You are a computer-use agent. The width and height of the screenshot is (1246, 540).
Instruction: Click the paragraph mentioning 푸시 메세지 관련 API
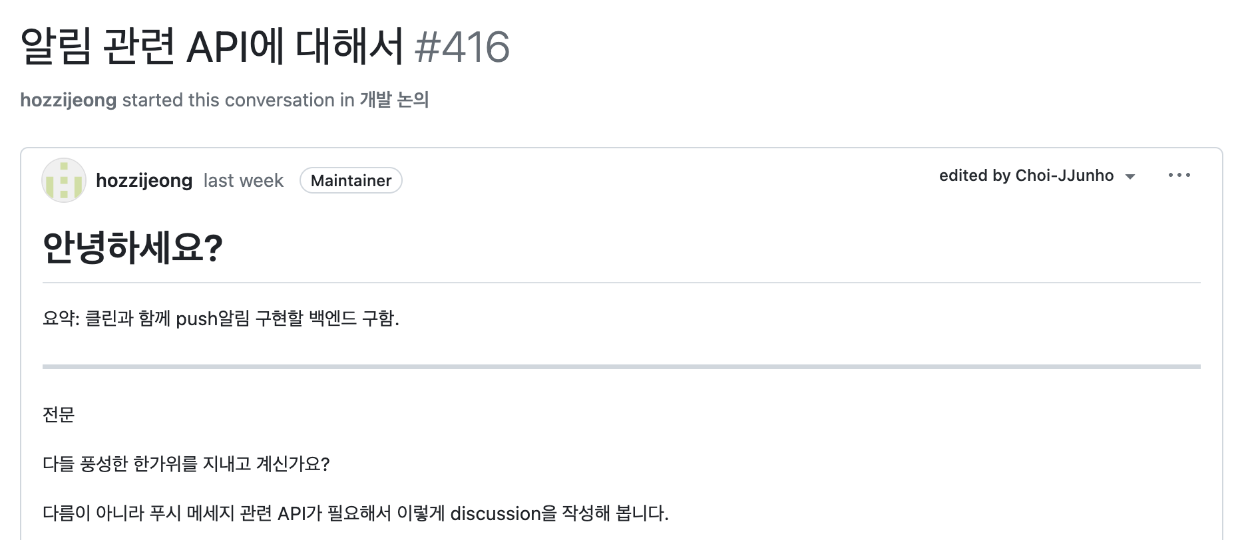pyautogui.click(x=355, y=513)
